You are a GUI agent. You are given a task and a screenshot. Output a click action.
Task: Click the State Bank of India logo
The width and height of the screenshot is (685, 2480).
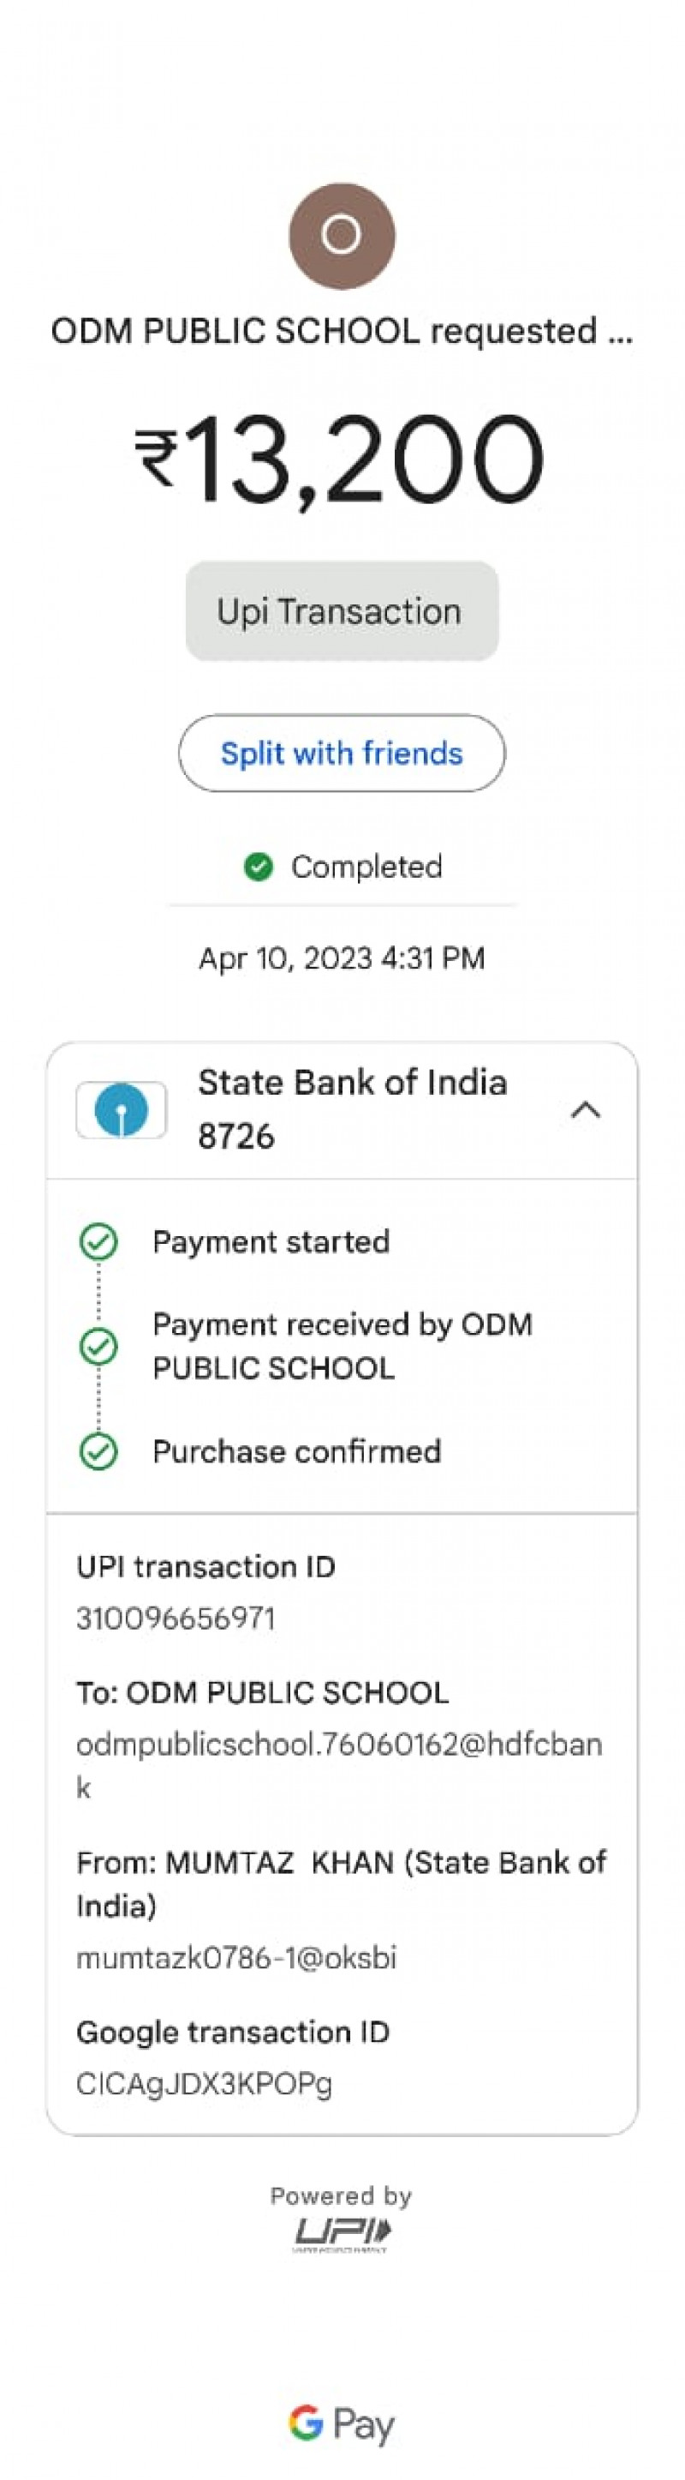[122, 1109]
